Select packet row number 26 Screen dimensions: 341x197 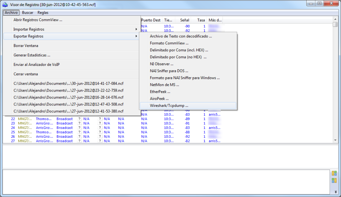[x=112, y=137]
